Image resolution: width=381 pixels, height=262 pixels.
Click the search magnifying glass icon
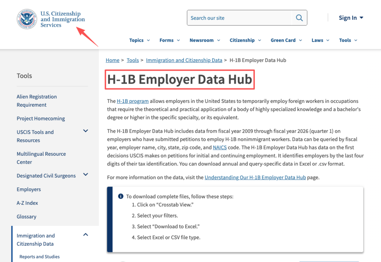click(299, 17)
